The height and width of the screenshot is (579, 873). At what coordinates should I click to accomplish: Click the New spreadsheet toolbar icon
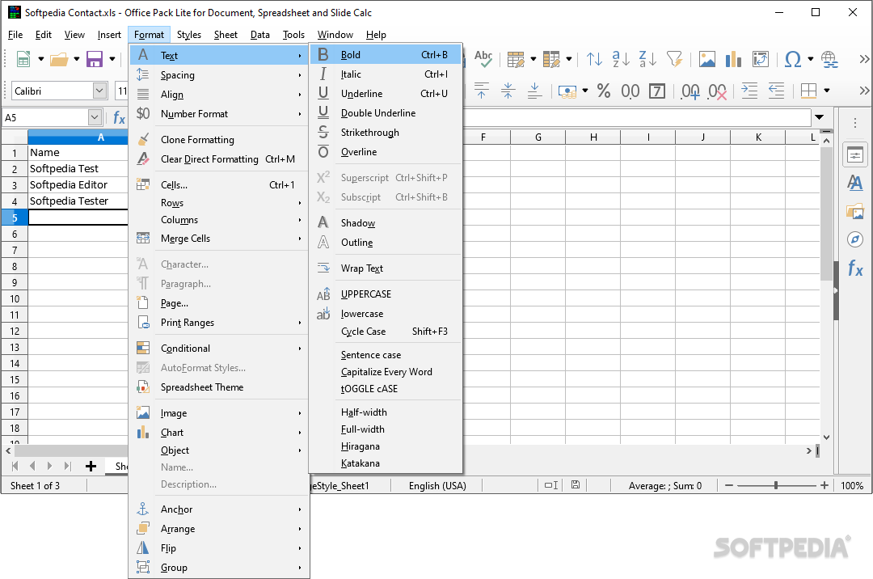click(x=23, y=59)
